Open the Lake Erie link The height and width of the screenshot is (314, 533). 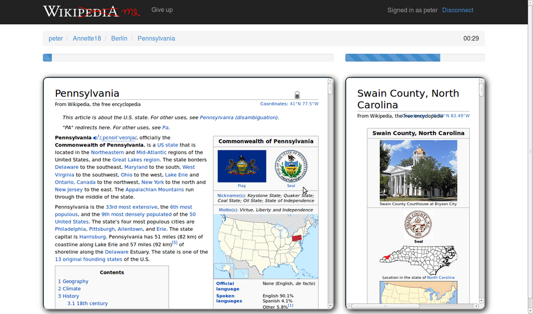point(177,175)
